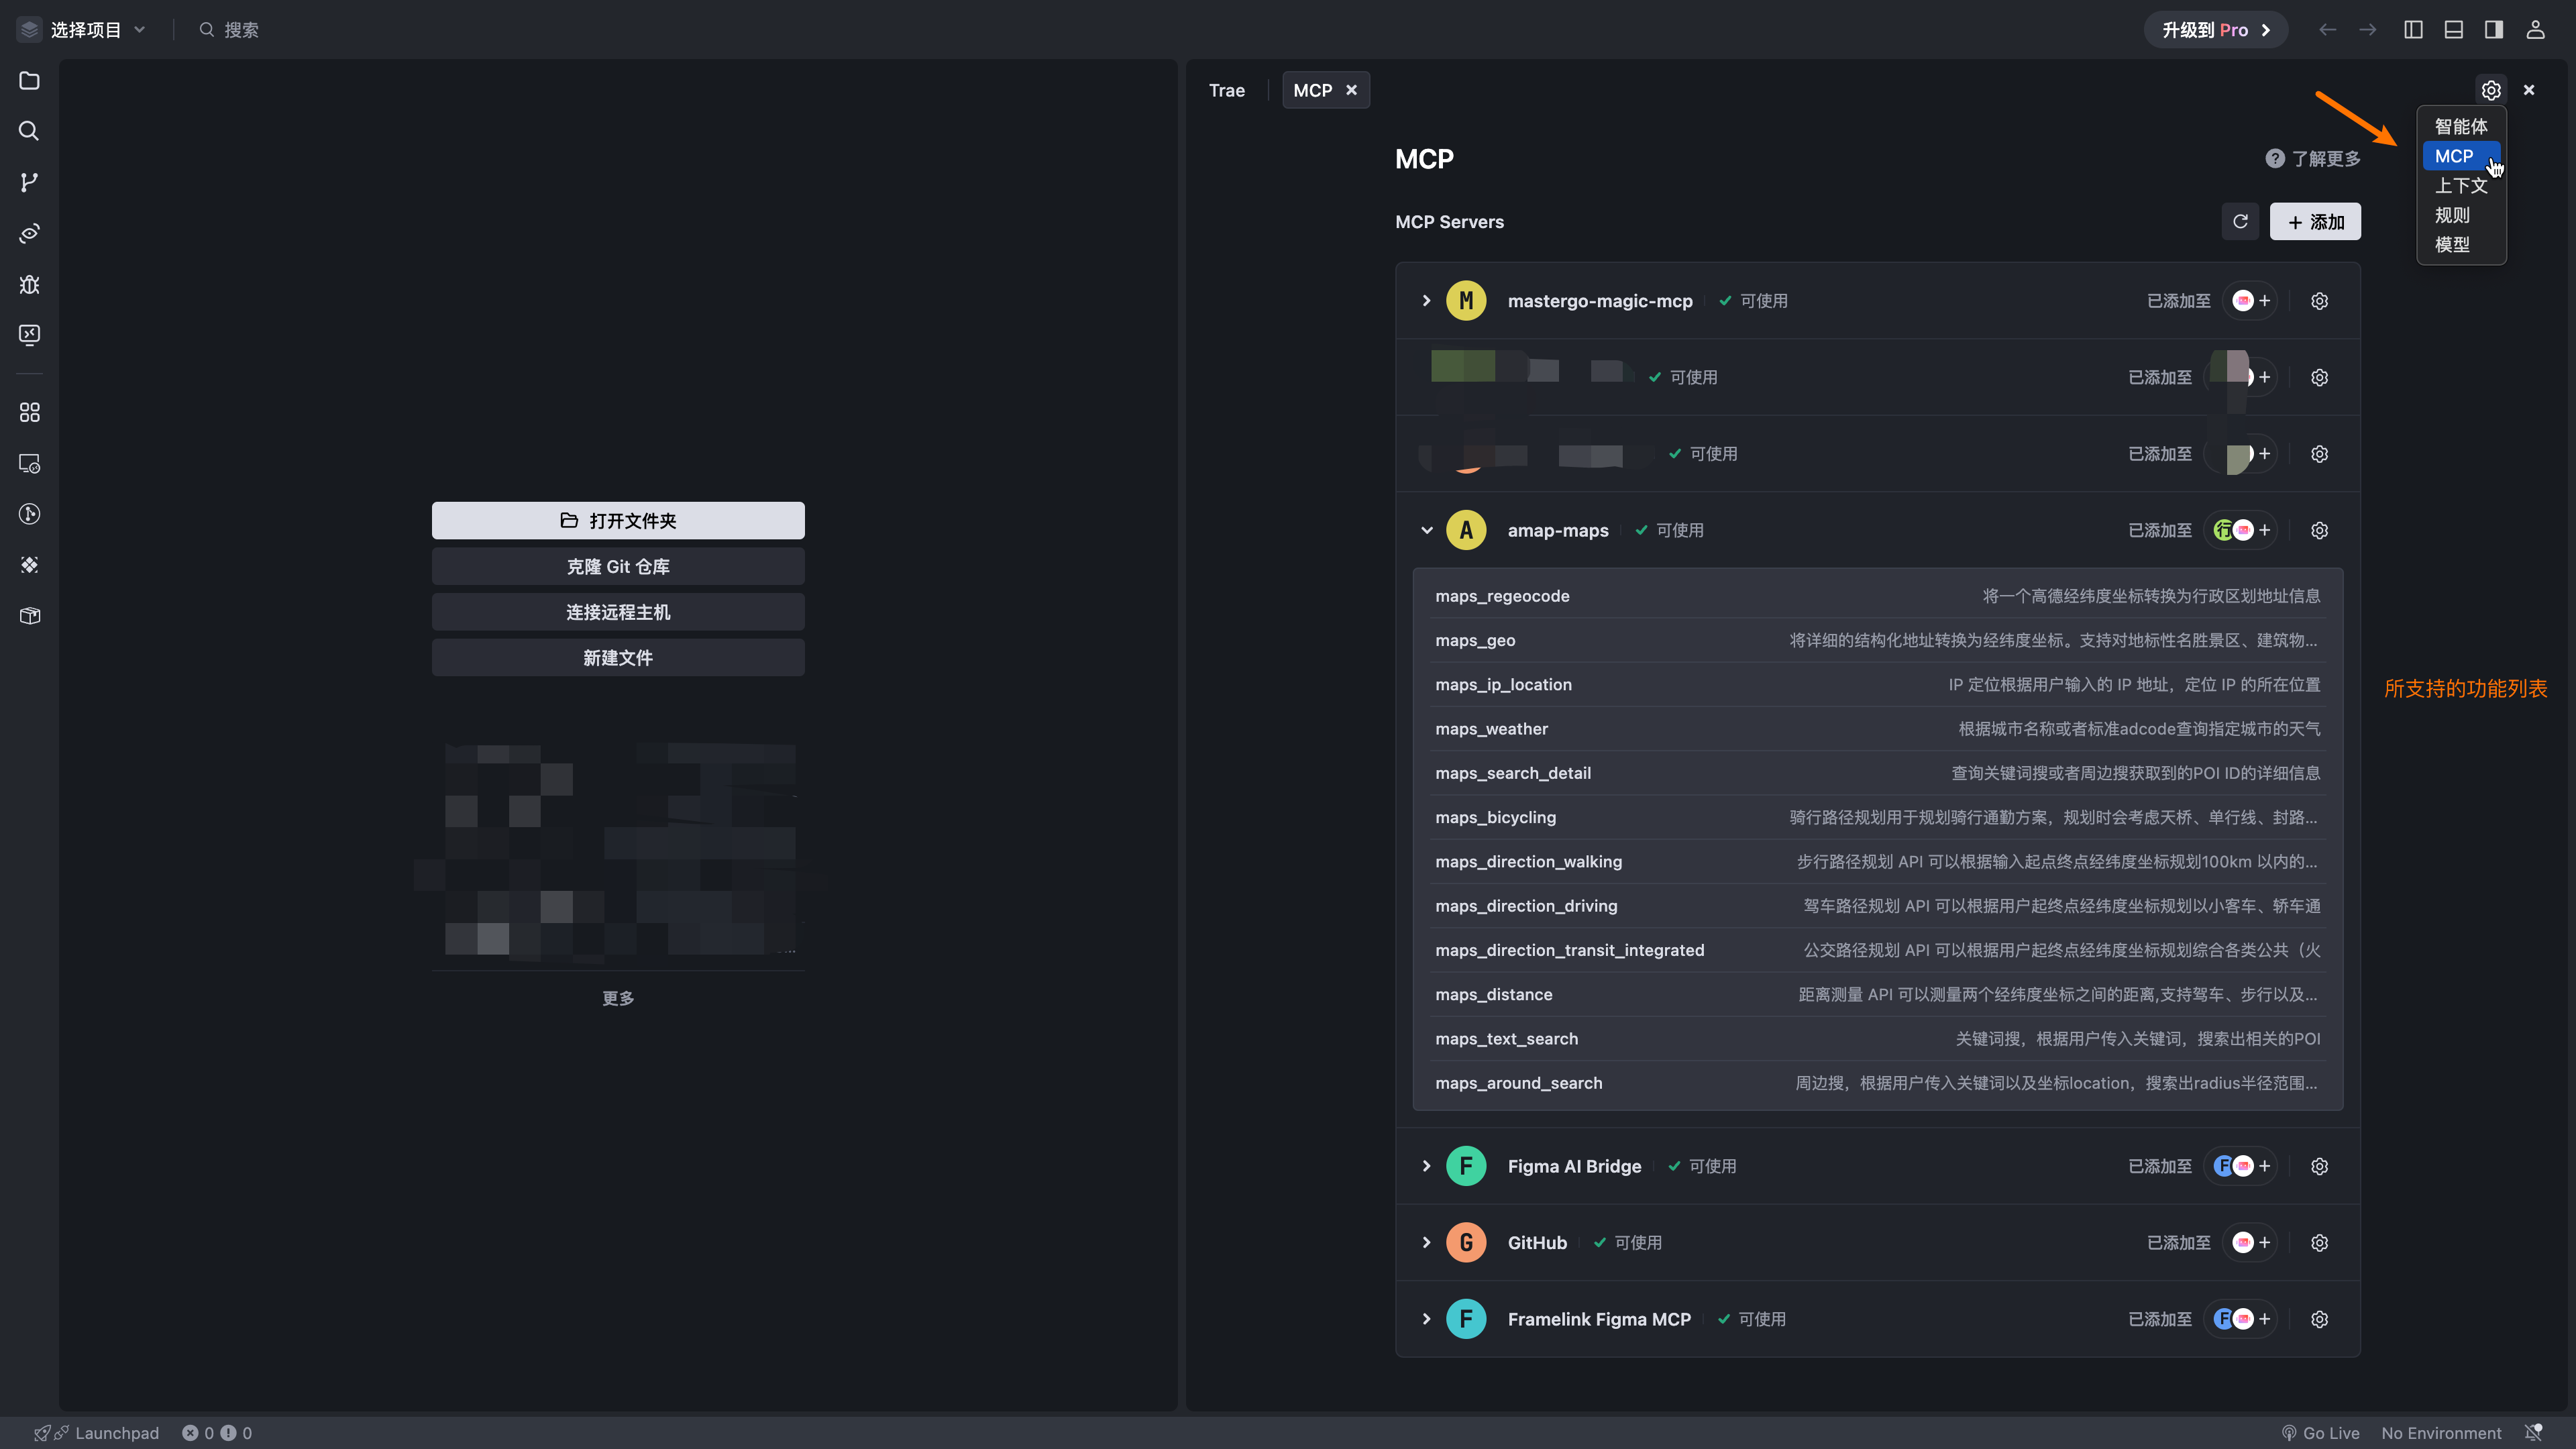The image size is (2576, 1449).
Task: Open settings gear for GitHub server
Action: (x=2319, y=1242)
